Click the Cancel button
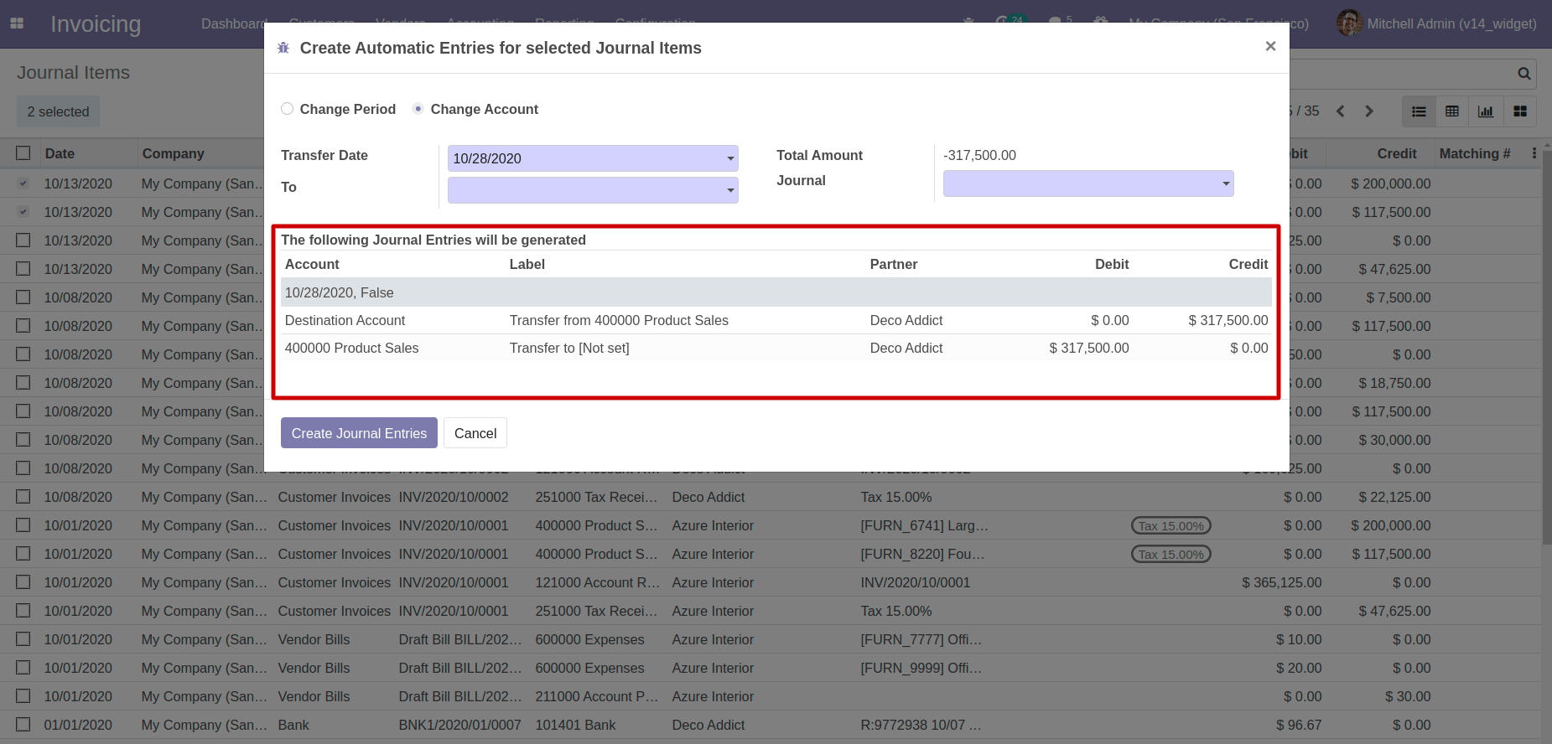Image resolution: width=1552 pixels, height=744 pixels. [x=475, y=433]
